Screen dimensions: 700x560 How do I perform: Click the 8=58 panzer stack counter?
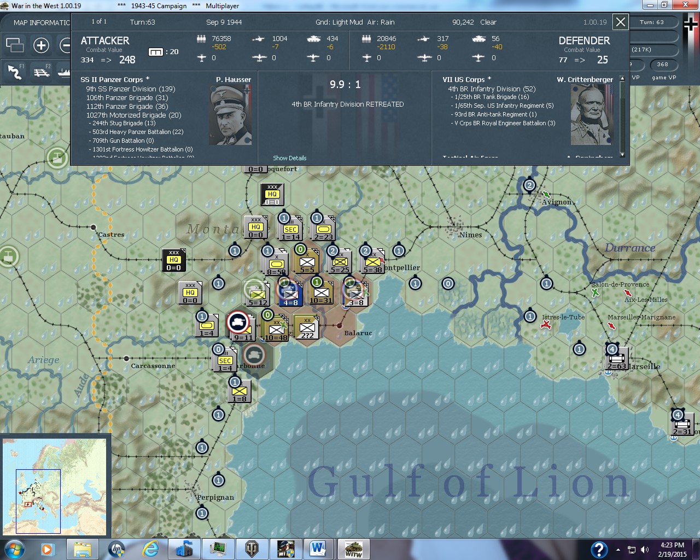coord(276,264)
